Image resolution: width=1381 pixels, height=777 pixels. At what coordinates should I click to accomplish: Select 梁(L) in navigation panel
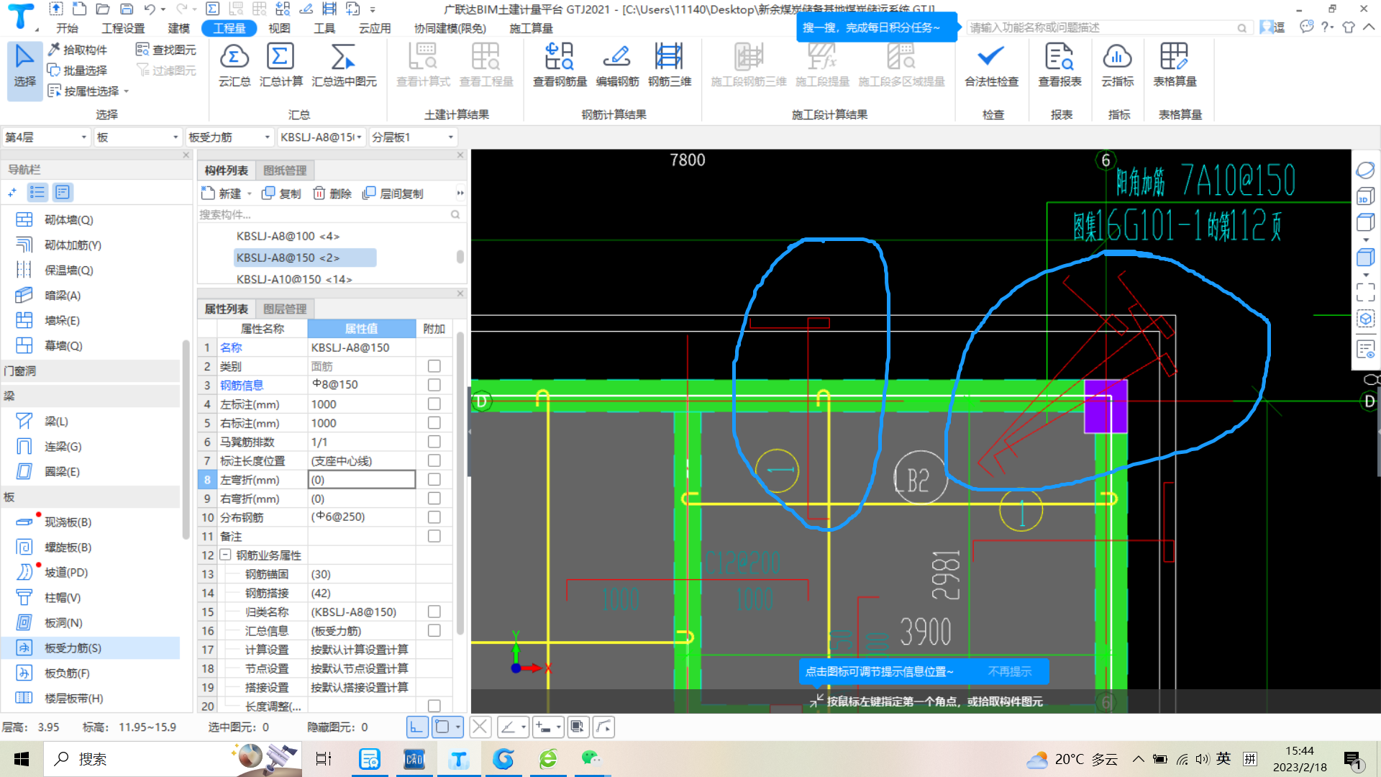(56, 421)
